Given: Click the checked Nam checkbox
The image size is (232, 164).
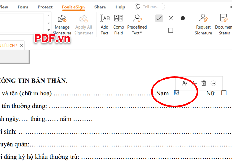Looking at the screenshot, I should pyautogui.click(x=177, y=93).
